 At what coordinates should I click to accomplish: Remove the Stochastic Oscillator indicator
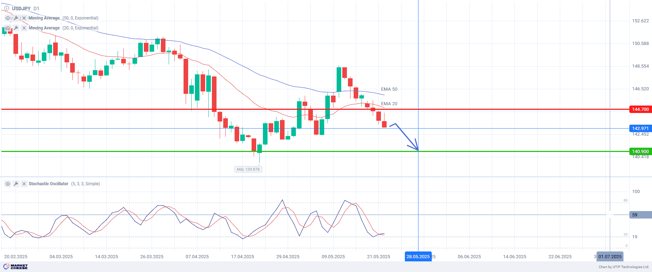pyautogui.click(x=24, y=184)
